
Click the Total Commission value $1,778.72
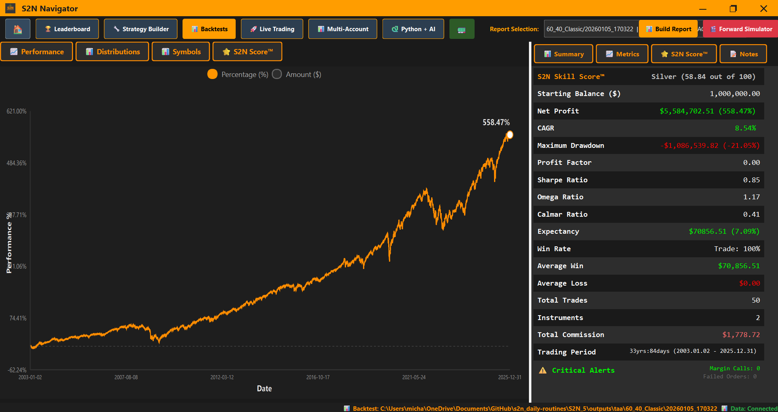(741, 335)
